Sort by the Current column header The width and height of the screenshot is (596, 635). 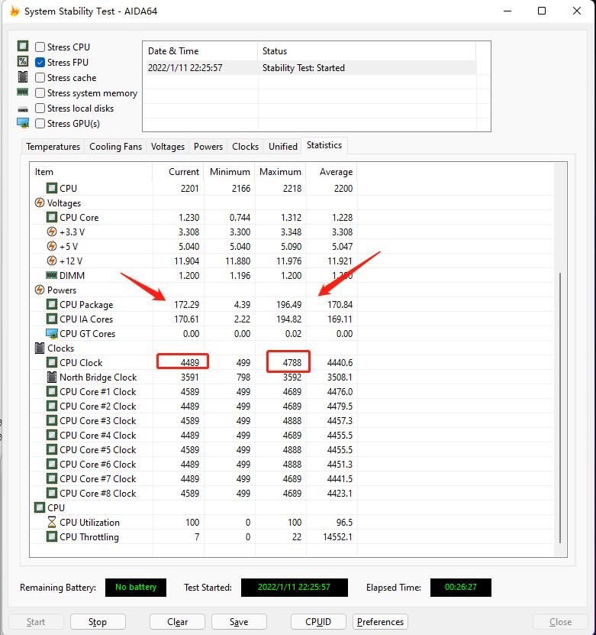coord(178,172)
